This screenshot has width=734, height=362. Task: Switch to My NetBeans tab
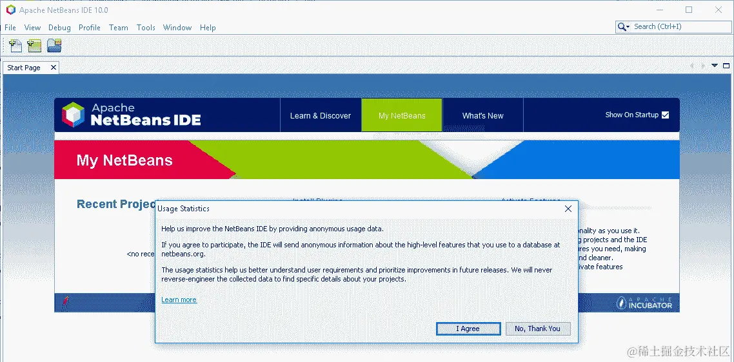(402, 115)
